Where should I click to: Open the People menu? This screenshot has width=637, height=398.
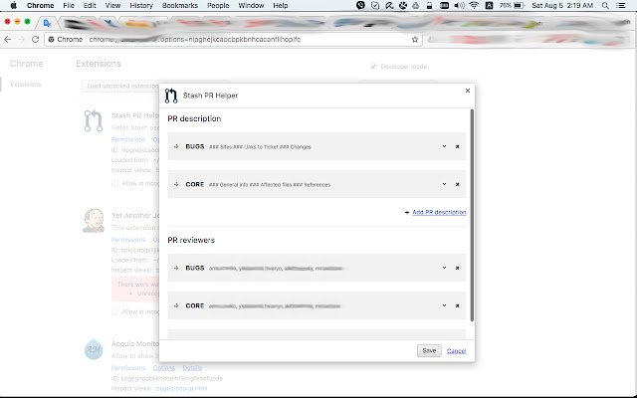(218, 5)
